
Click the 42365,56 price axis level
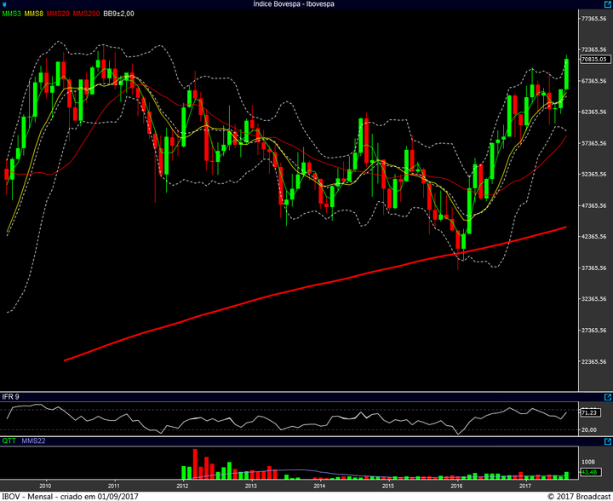coord(592,237)
